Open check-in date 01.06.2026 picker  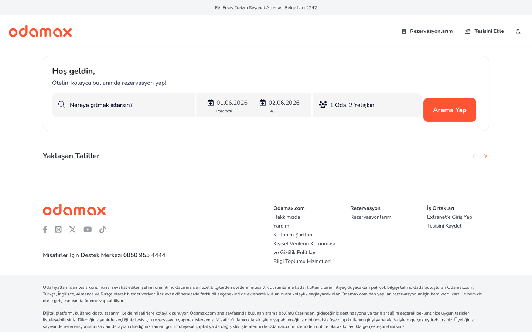pos(227,105)
